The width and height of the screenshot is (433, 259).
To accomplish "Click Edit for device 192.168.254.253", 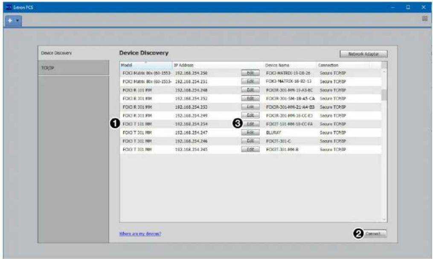I will point(250,107).
